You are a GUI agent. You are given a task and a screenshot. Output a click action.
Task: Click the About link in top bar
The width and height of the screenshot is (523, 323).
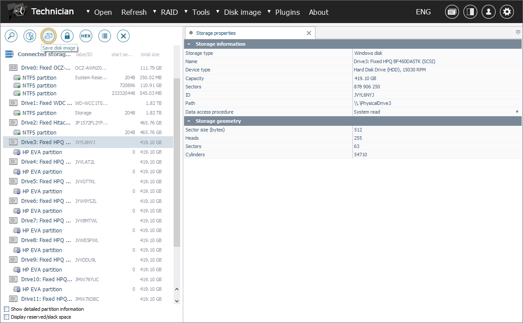(x=318, y=12)
